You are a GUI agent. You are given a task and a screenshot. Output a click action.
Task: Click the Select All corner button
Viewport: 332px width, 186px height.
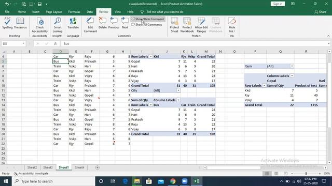tap(4, 52)
